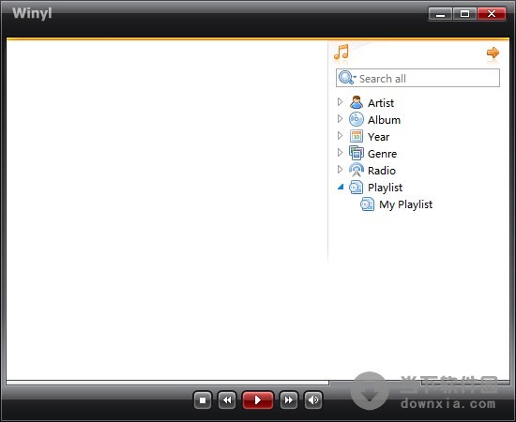Viewport: 516px width, 422px height.
Task: Skip to the next track
Action: click(289, 400)
